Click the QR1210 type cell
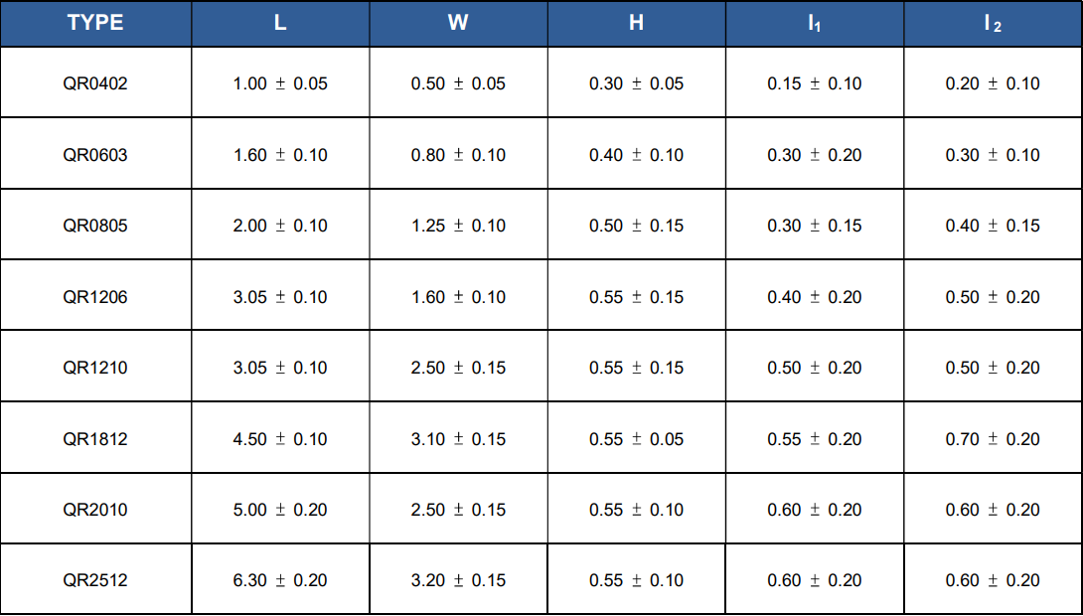The width and height of the screenshot is (1083, 616). pos(95,368)
